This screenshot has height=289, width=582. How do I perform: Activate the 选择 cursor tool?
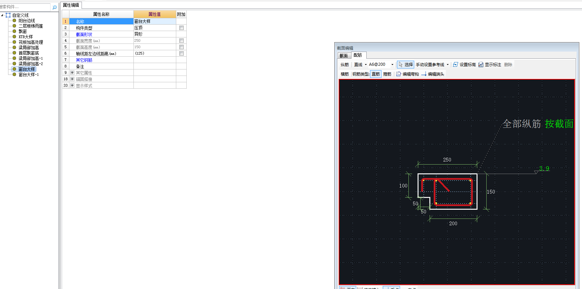tap(405, 64)
